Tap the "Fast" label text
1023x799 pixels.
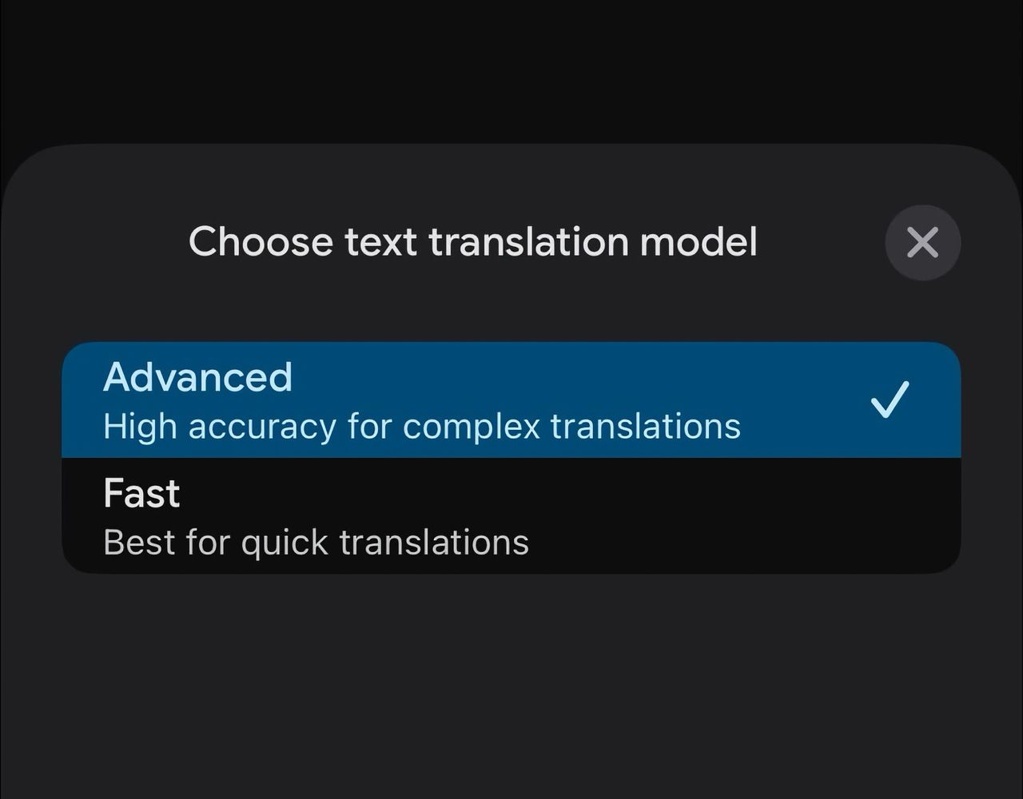(141, 493)
